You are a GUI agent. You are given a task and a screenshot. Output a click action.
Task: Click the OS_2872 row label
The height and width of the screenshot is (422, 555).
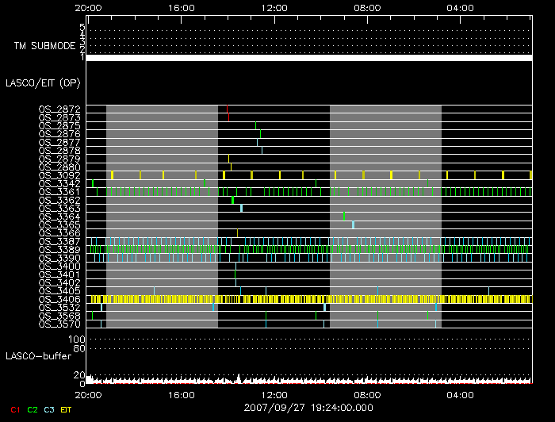click(x=59, y=109)
